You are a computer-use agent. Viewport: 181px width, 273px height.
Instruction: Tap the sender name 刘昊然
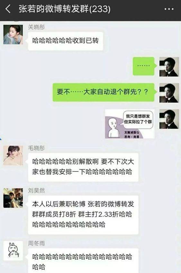click(x=36, y=191)
